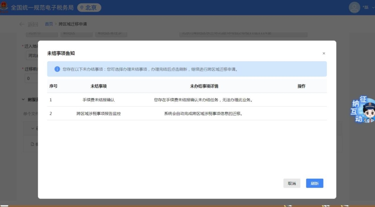Click the location pin icon beside 北京
The width and height of the screenshot is (375, 207).
tap(82, 8)
